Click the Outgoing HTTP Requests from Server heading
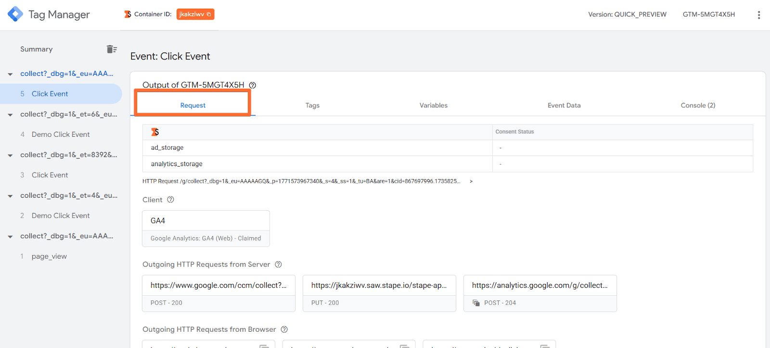 click(x=206, y=264)
